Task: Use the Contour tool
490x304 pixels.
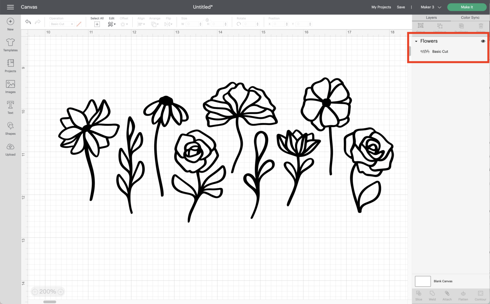Action: pos(480,295)
